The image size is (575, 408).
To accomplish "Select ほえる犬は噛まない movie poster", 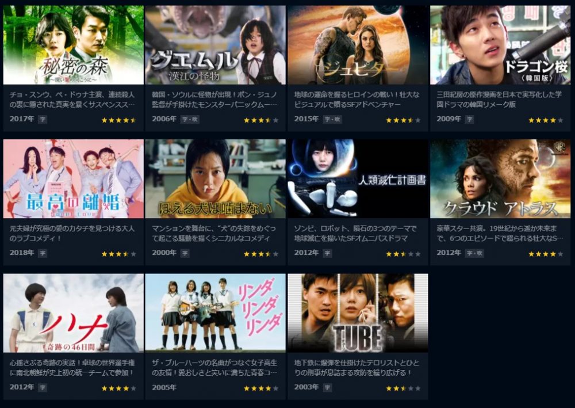I will tap(215, 179).
